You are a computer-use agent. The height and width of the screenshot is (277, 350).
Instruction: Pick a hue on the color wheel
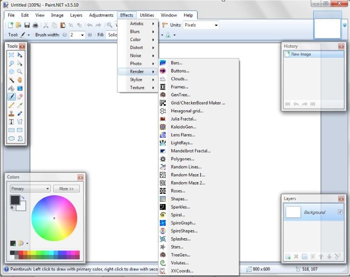54,218
